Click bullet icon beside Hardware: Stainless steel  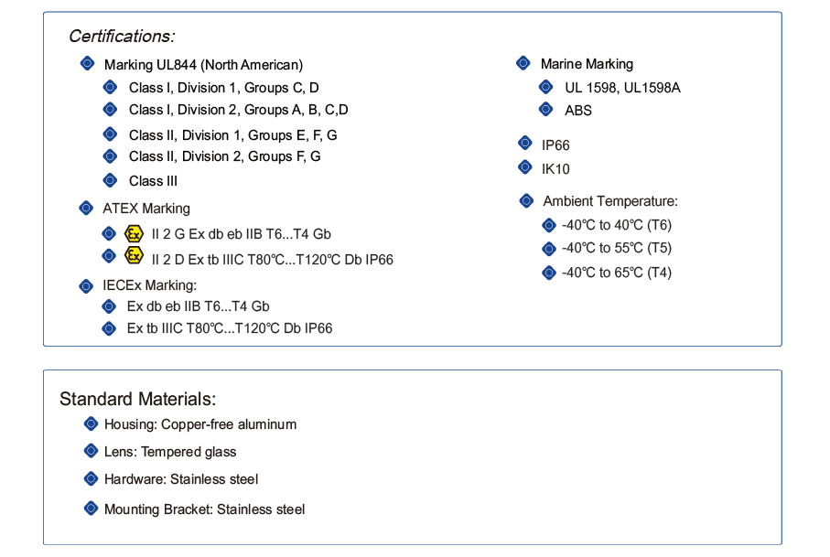click(x=91, y=478)
